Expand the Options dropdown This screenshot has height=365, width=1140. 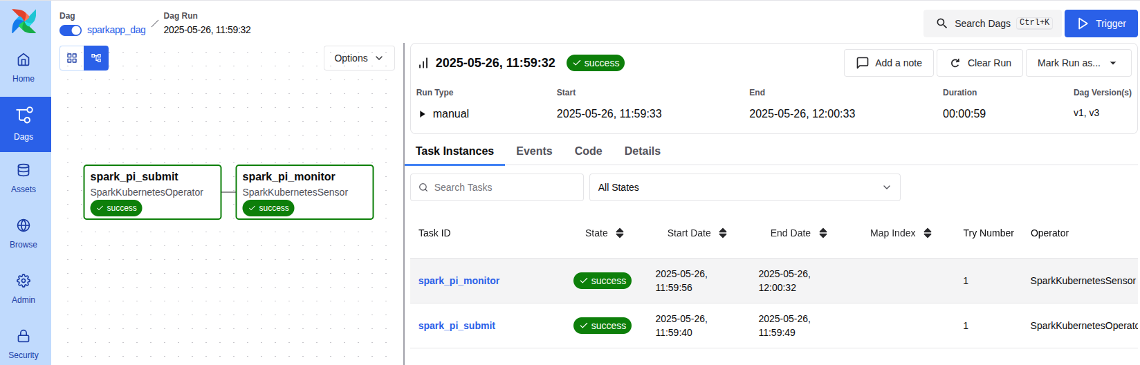[x=359, y=58]
